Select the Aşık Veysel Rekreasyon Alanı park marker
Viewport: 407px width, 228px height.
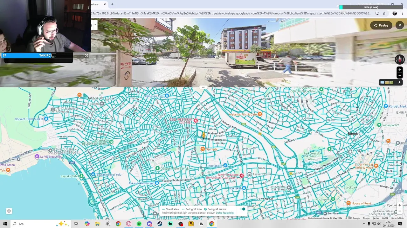(x=329, y=149)
